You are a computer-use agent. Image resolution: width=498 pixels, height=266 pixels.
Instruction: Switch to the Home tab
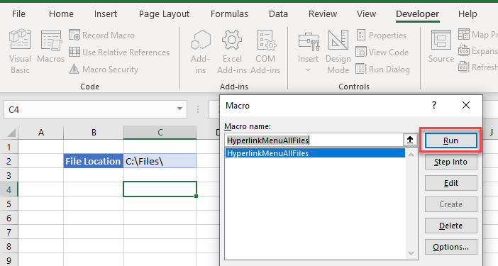click(61, 14)
